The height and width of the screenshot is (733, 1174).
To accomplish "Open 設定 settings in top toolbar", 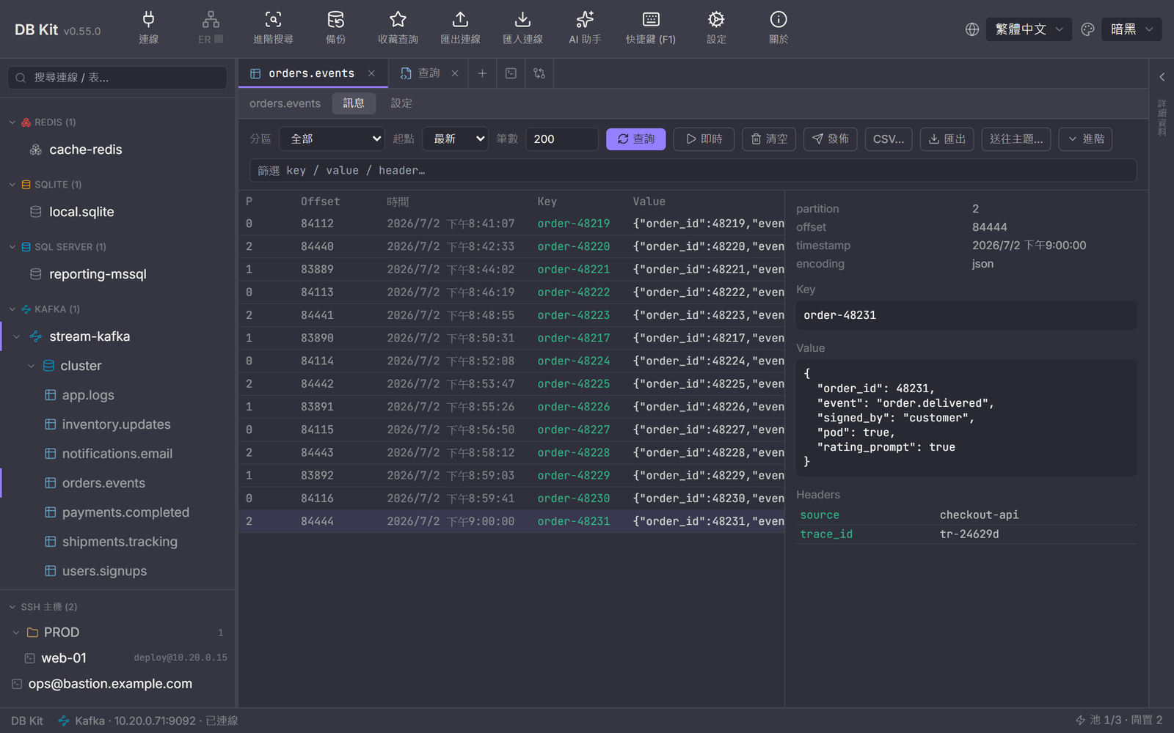I will point(716,28).
